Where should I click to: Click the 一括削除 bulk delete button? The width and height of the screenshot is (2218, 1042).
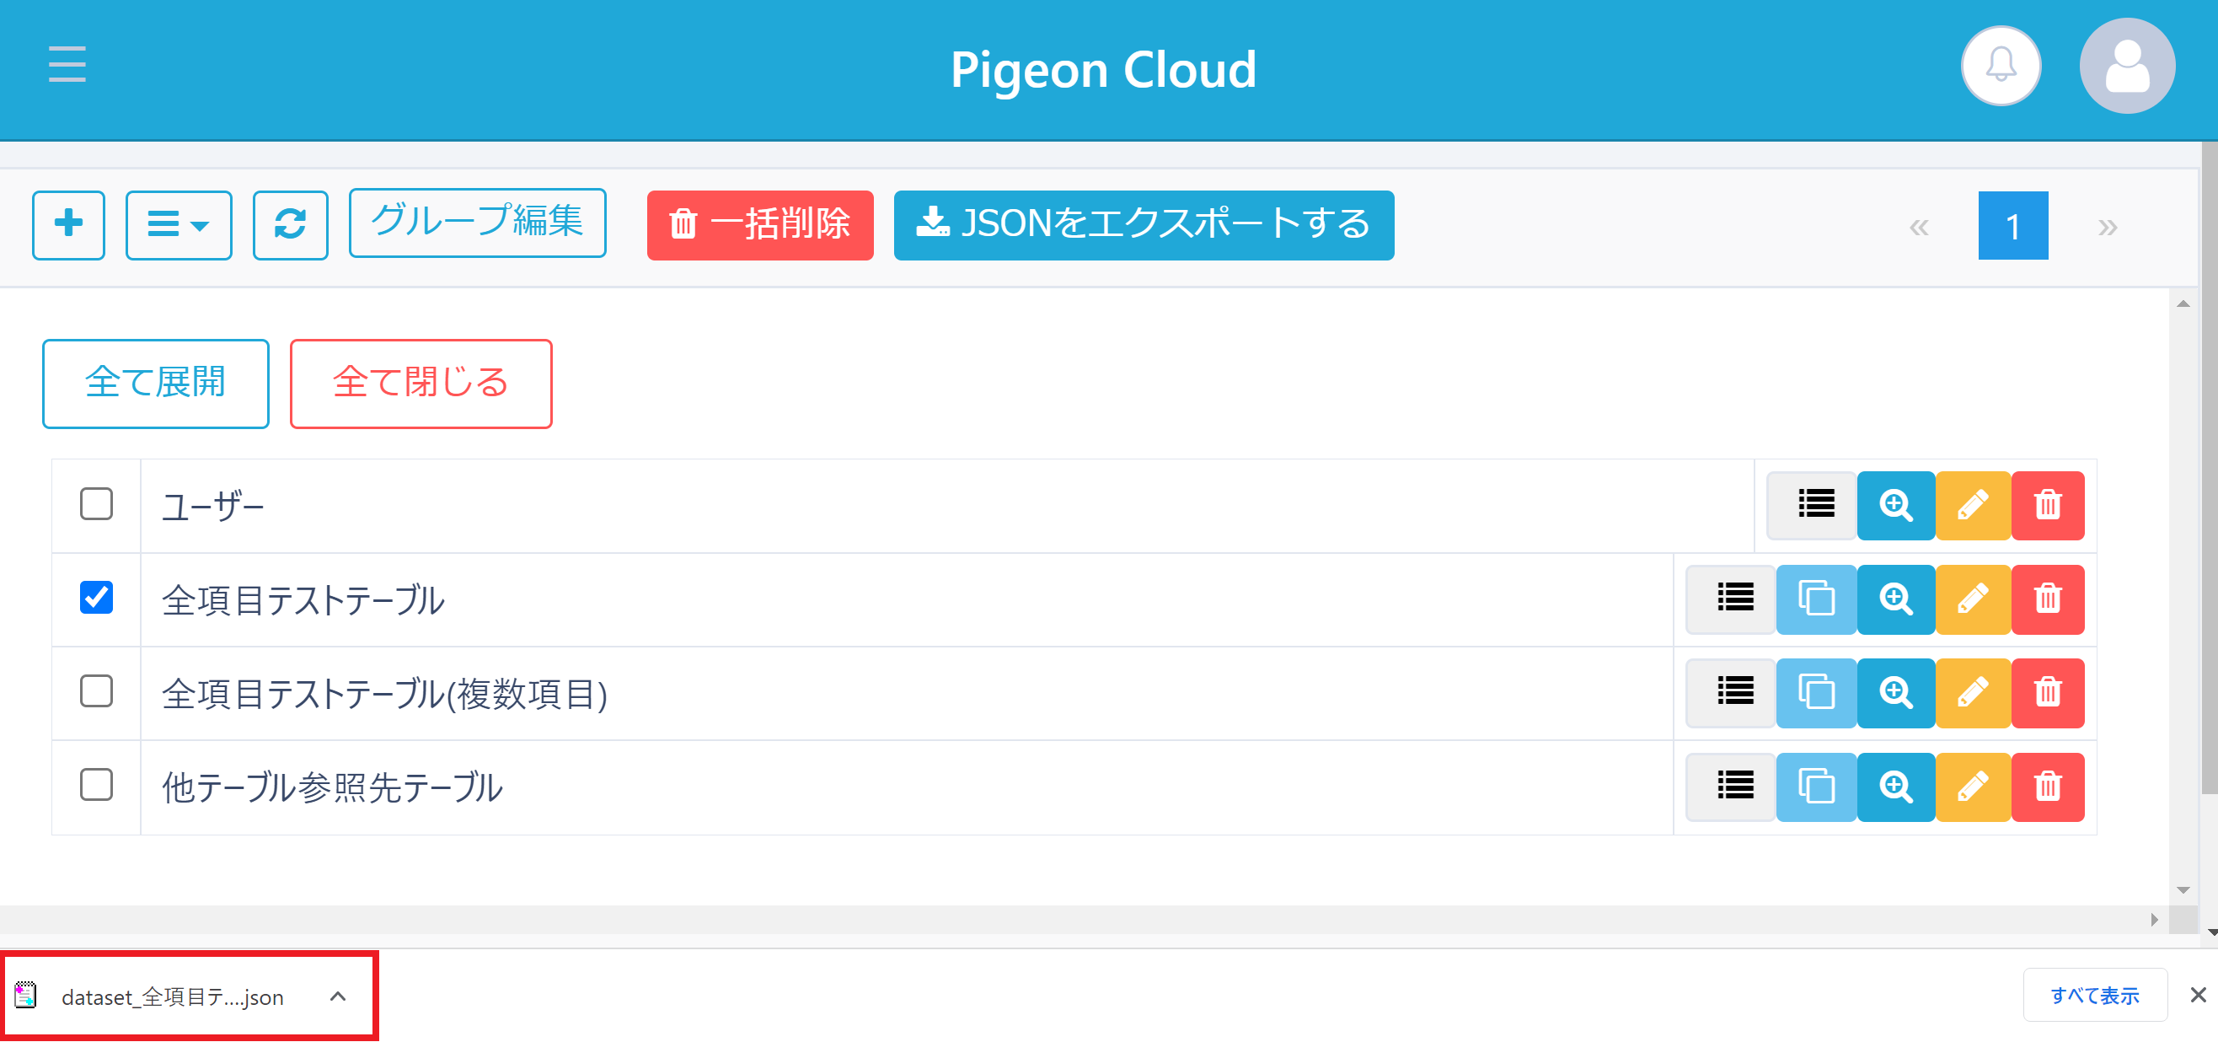coord(759,225)
